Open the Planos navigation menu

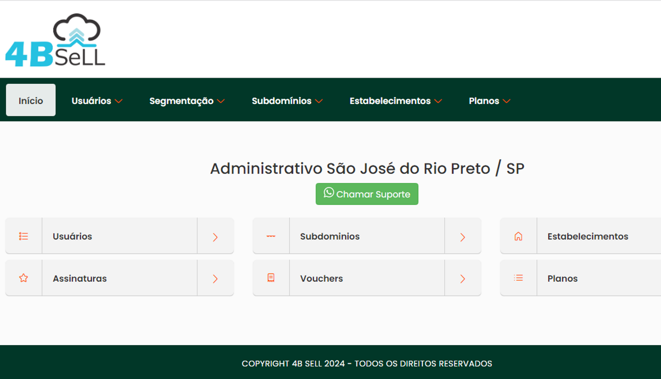coord(490,101)
